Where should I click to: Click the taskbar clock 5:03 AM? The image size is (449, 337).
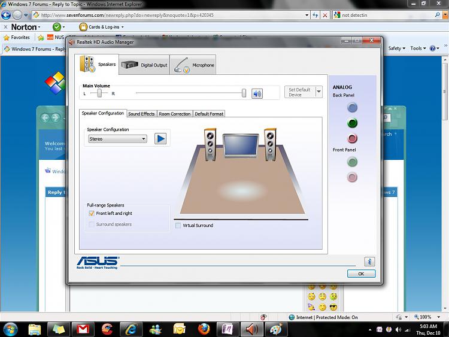tap(428, 326)
